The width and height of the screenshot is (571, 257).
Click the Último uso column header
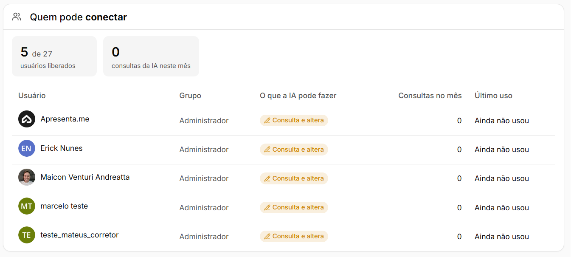(x=493, y=96)
